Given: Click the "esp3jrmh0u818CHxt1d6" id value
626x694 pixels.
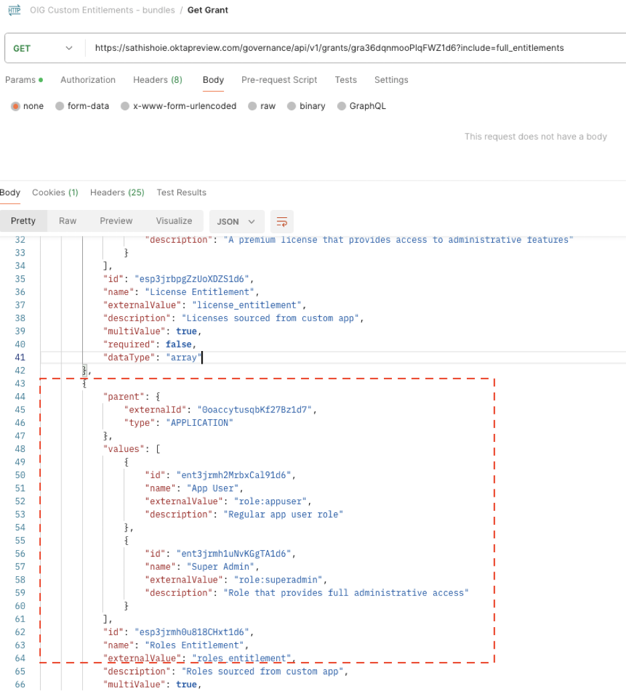Looking at the screenshot, I should coord(192,632).
